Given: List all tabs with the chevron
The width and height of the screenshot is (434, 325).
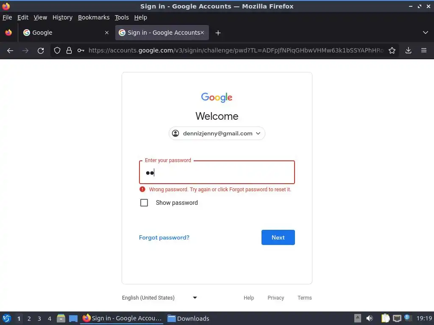Looking at the screenshot, I should (x=426, y=33).
